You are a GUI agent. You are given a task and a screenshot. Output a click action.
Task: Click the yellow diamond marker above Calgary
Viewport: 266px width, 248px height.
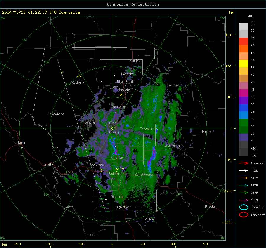coord(117,170)
